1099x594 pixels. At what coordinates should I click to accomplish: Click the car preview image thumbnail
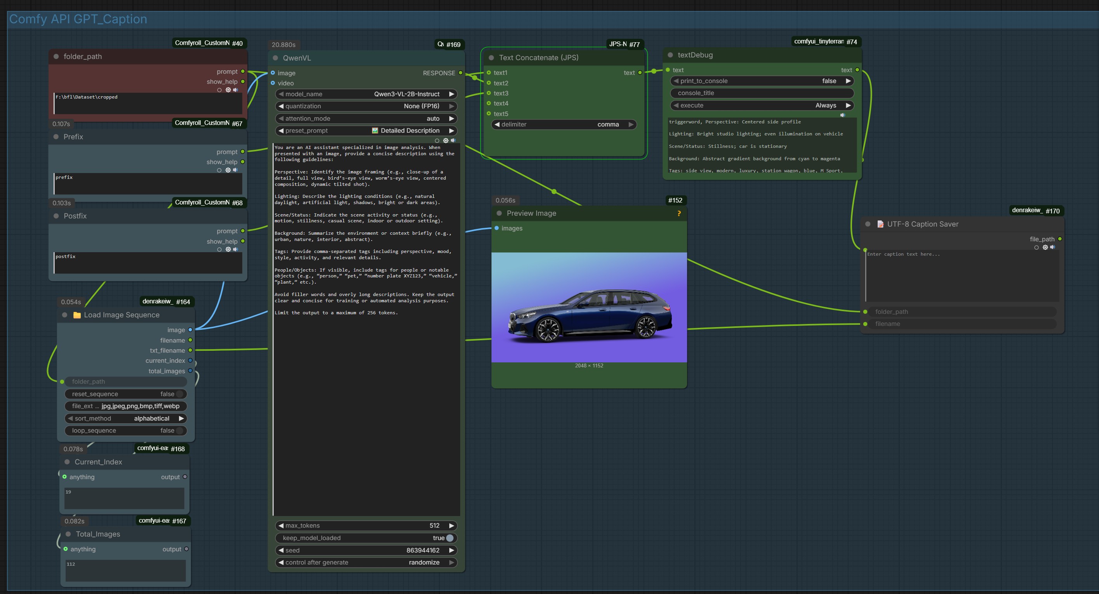click(x=589, y=307)
